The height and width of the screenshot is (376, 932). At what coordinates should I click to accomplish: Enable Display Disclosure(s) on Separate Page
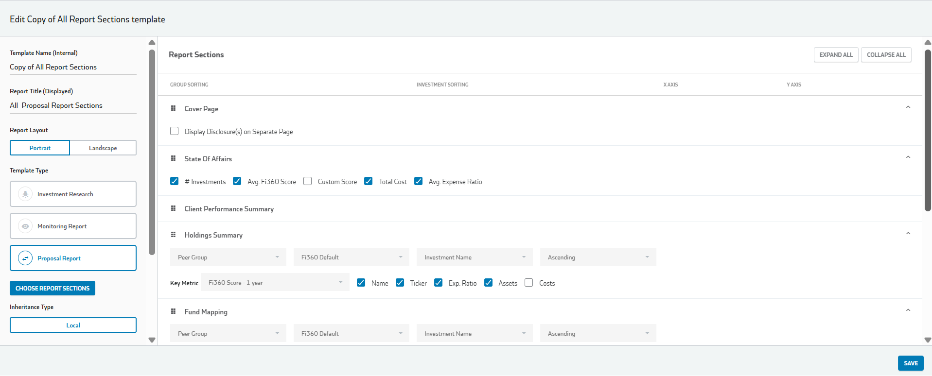click(175, 131)
